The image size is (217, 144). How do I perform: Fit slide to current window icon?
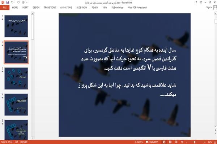215,142
